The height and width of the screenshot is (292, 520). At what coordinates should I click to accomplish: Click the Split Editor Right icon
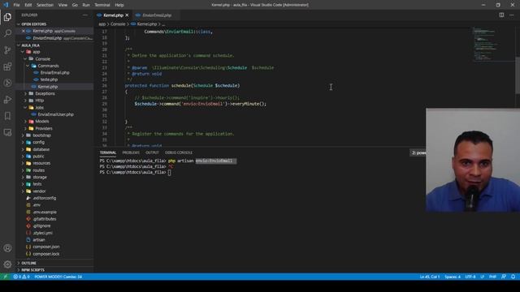pyautogui.click(x=501, y=15)
